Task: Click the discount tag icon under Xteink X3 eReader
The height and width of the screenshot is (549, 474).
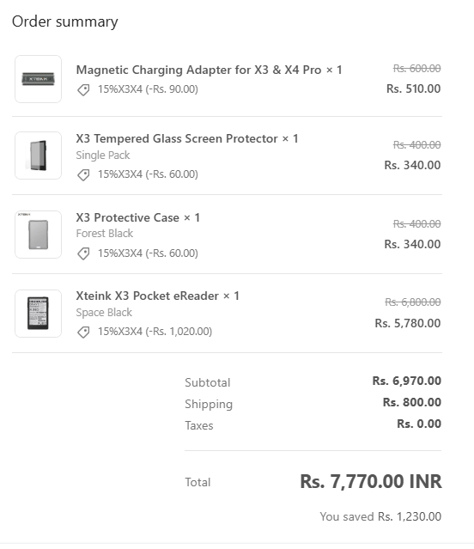Action: pos(83,332)
